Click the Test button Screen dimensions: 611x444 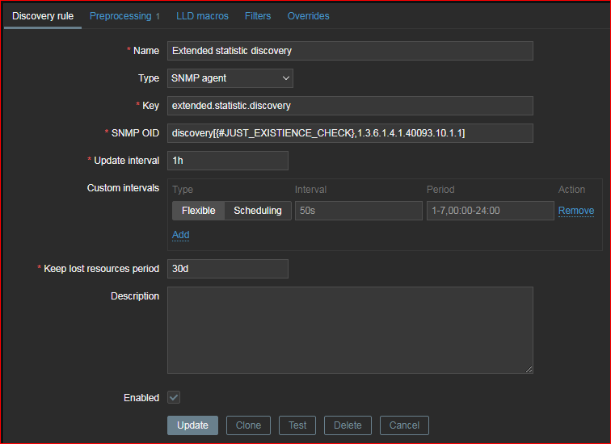click(297, 425)
